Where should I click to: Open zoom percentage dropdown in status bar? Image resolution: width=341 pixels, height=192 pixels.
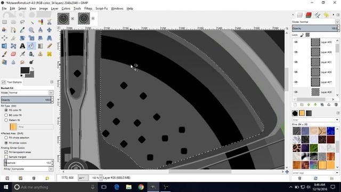click(101, 178)
